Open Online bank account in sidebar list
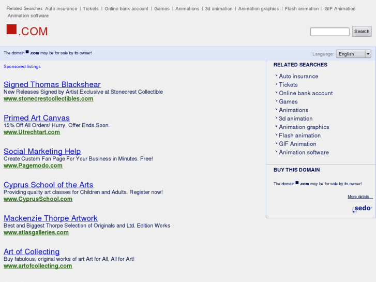This screenshot has height=282, width=376. 306,93
